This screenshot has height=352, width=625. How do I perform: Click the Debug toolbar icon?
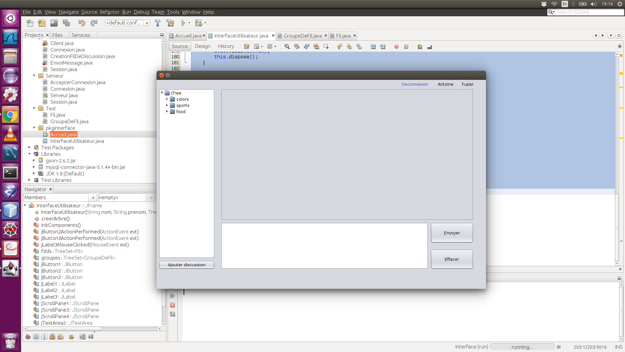pos(198,23)
